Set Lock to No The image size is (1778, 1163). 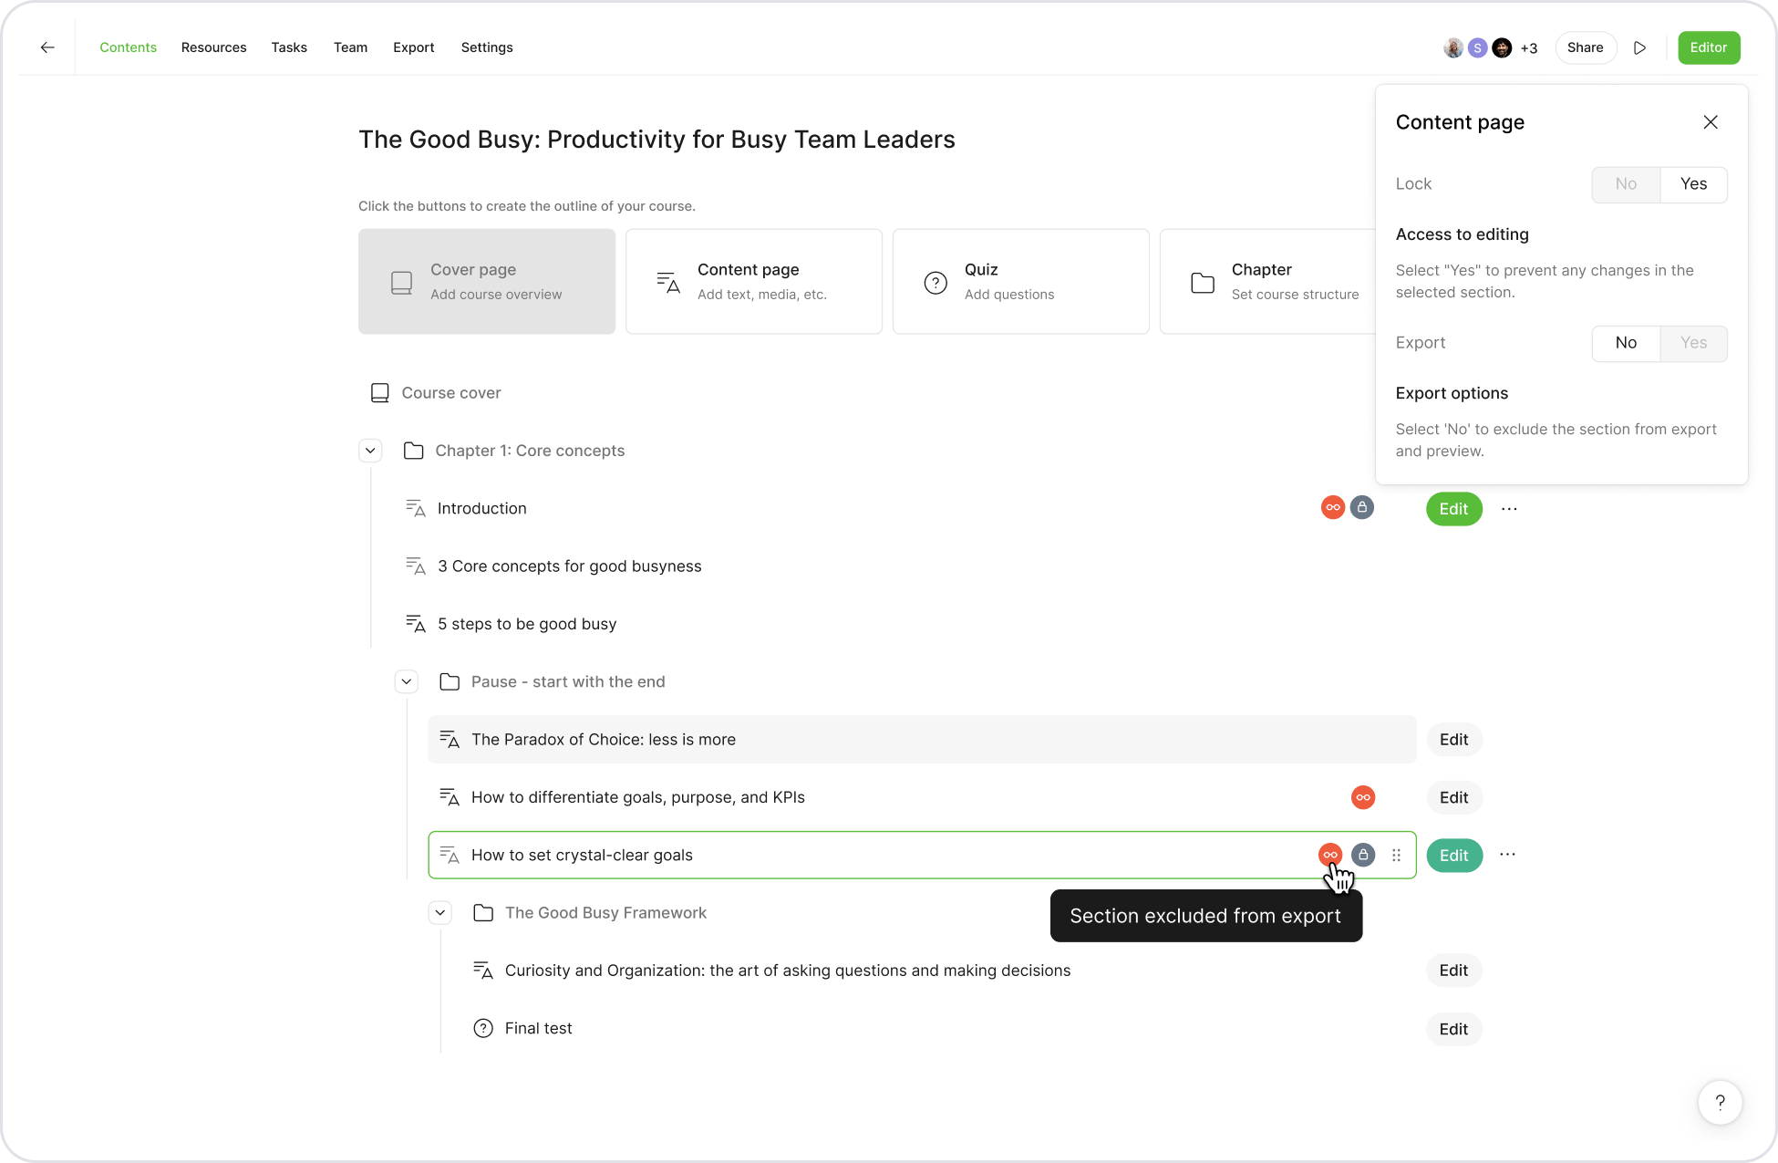pos(1626,184)
